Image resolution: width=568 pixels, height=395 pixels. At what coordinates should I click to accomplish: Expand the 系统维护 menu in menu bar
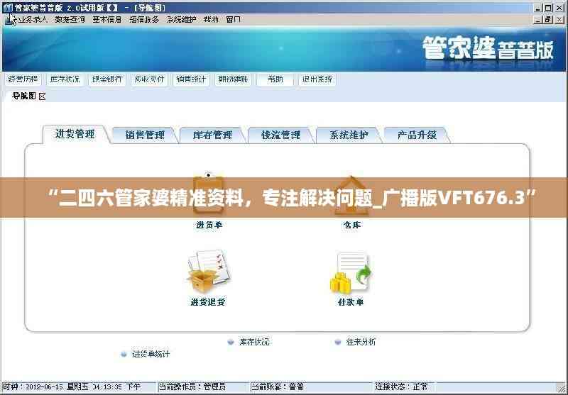coord(180,19)
